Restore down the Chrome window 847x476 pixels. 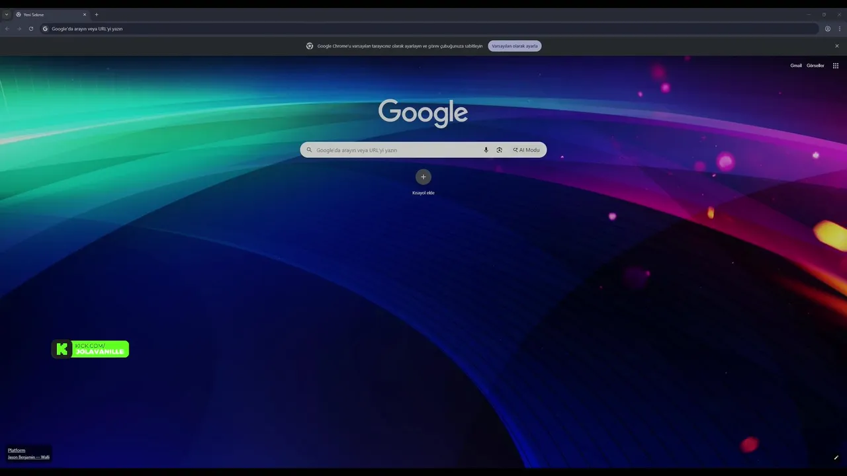pos(824,15)
